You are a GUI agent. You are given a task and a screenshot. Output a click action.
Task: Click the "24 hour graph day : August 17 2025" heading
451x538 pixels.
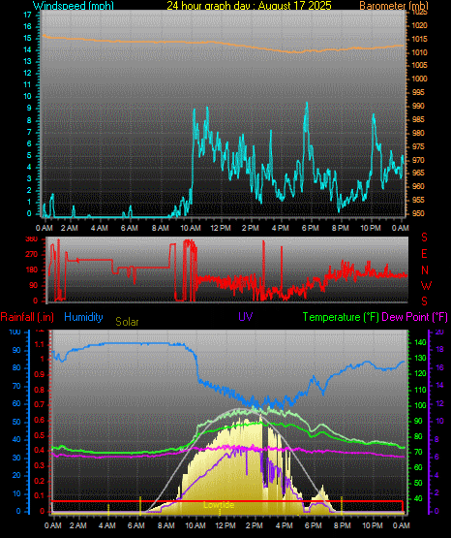click(249, 6)
